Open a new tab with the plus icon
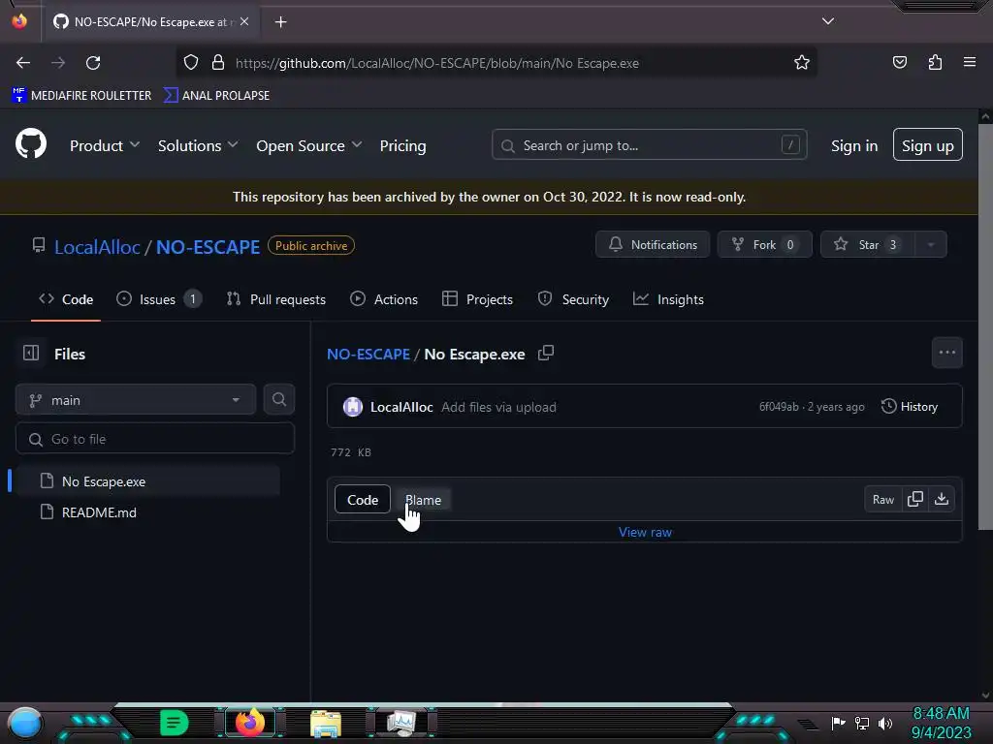 point(280,22)
